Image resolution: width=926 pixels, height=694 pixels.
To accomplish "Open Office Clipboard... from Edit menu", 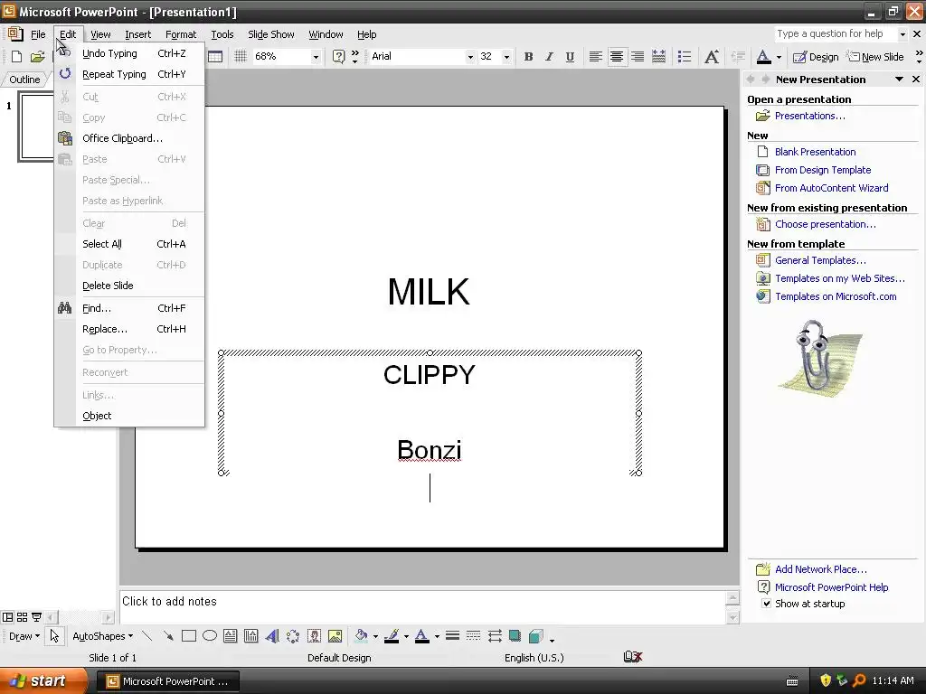I will (x=129, y=138).
